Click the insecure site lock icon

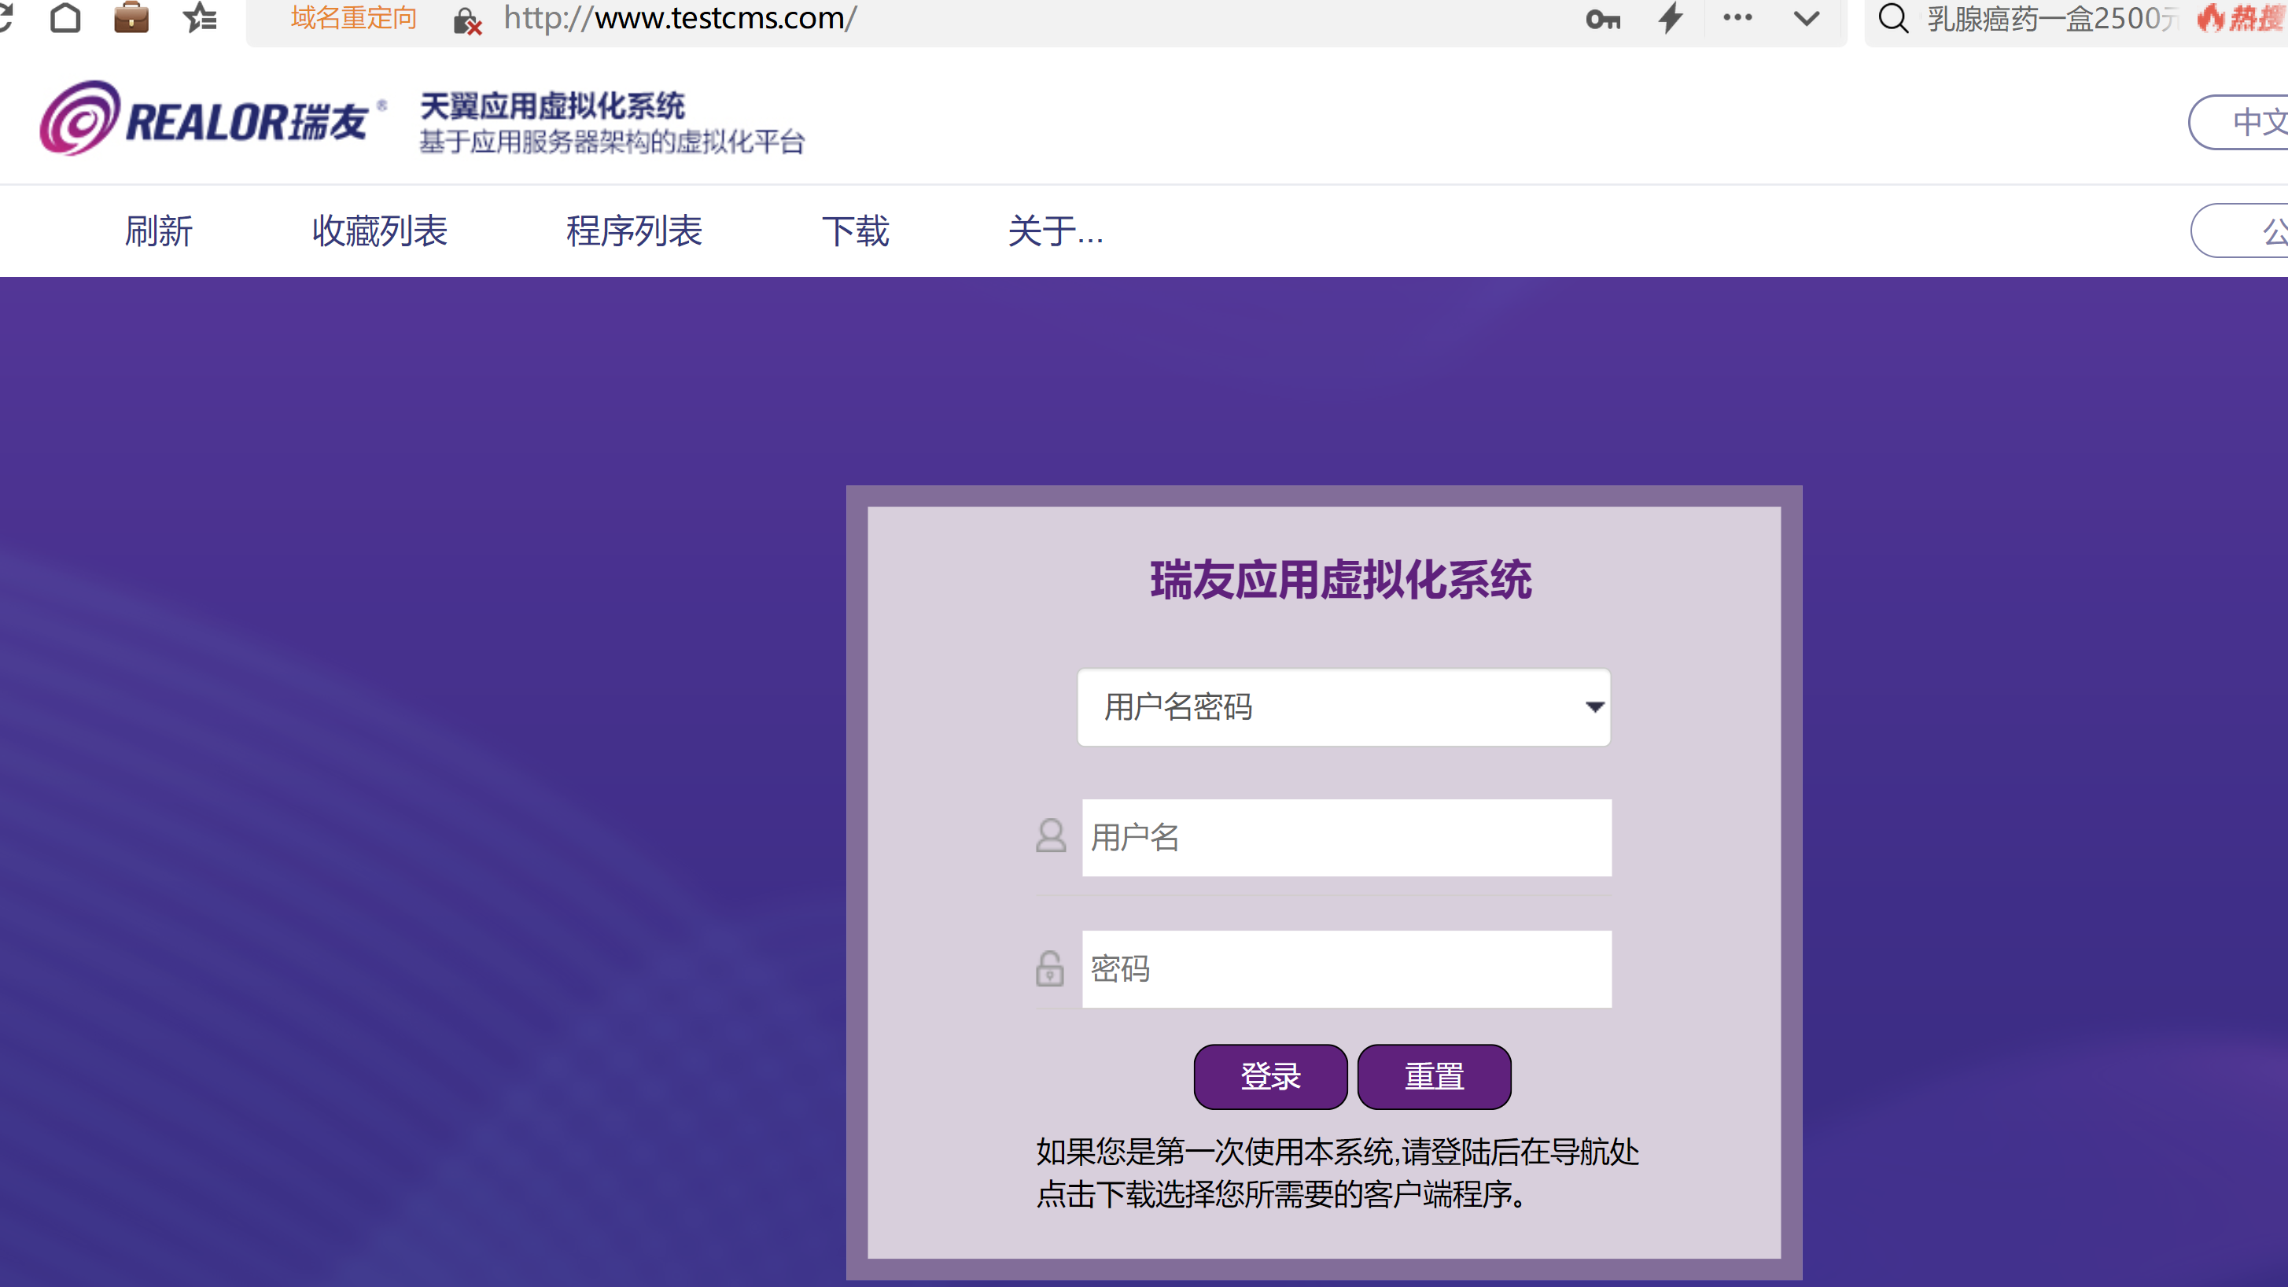coord(466,21)
